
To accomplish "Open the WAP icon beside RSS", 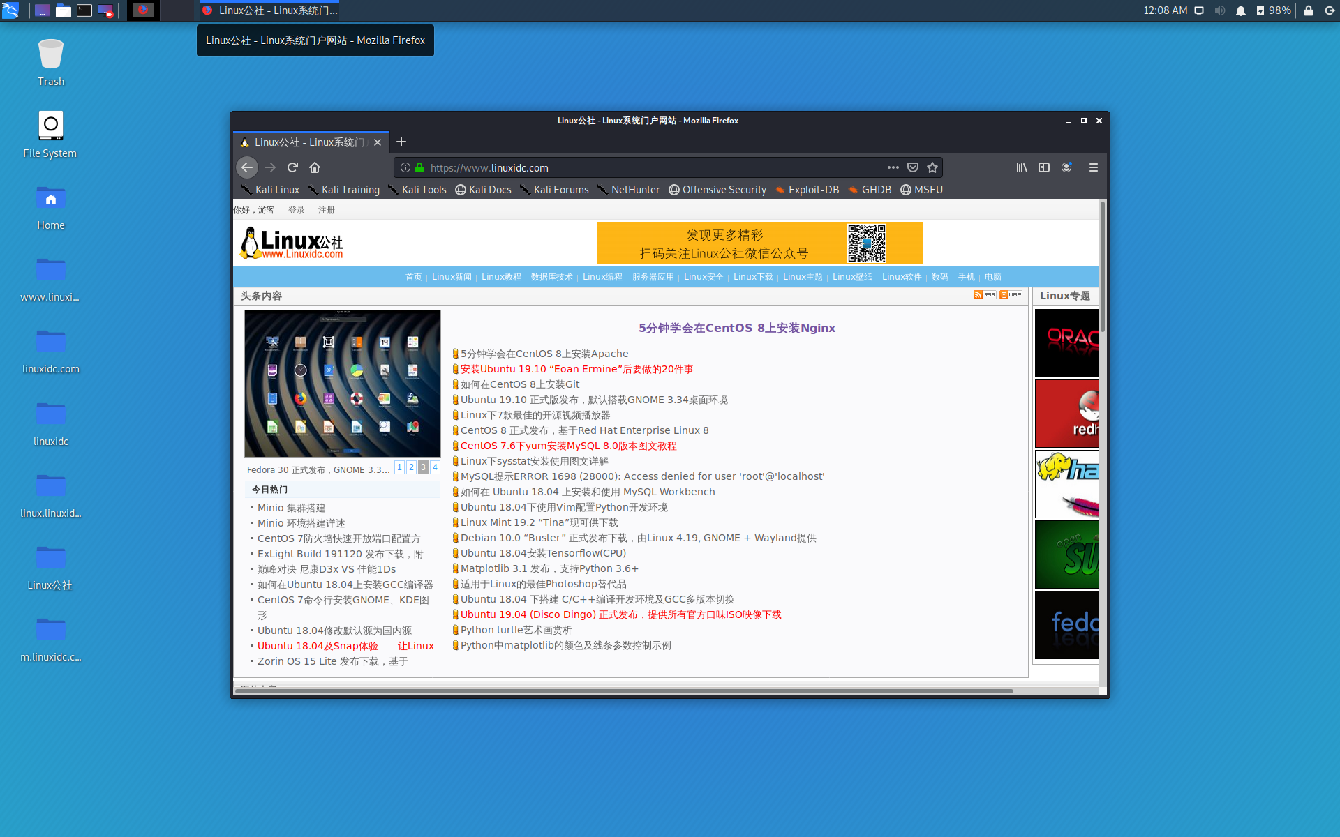I will [x=1011, y=295].
